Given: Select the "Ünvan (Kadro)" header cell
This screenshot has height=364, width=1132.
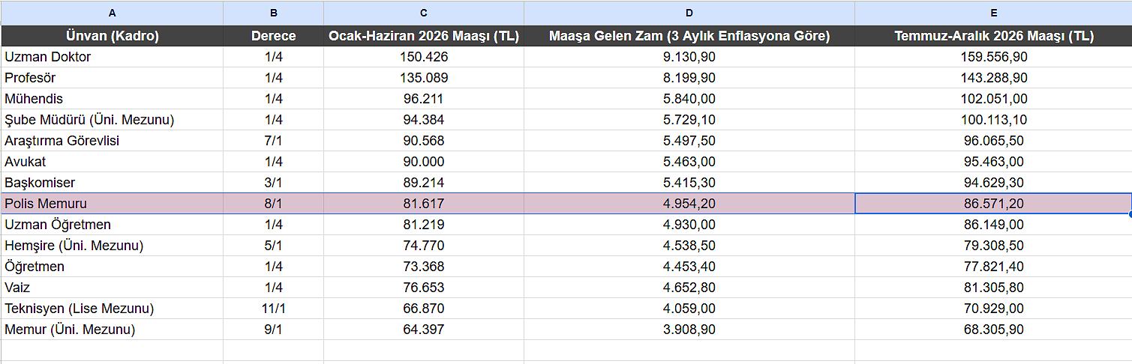Looking at the screenshot, I should tap(113, 36).
